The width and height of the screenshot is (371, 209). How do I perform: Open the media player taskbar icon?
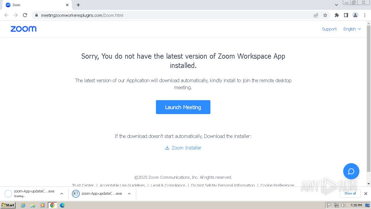[43, 205]
